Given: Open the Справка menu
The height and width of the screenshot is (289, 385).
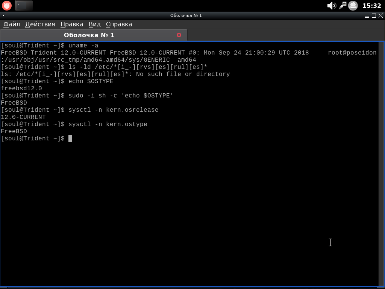Looking at the screenshot, I should point(119,24).
